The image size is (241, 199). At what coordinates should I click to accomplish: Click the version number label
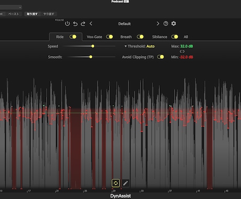(59, 20)
